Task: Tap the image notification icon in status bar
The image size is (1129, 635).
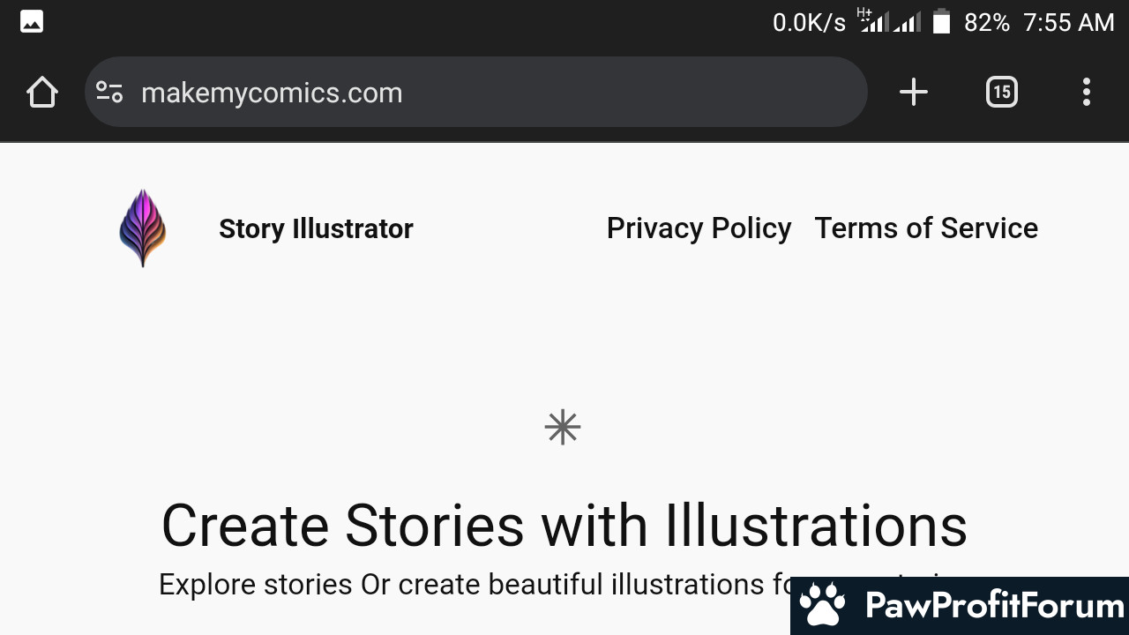Action: click(x=32, y=21)
